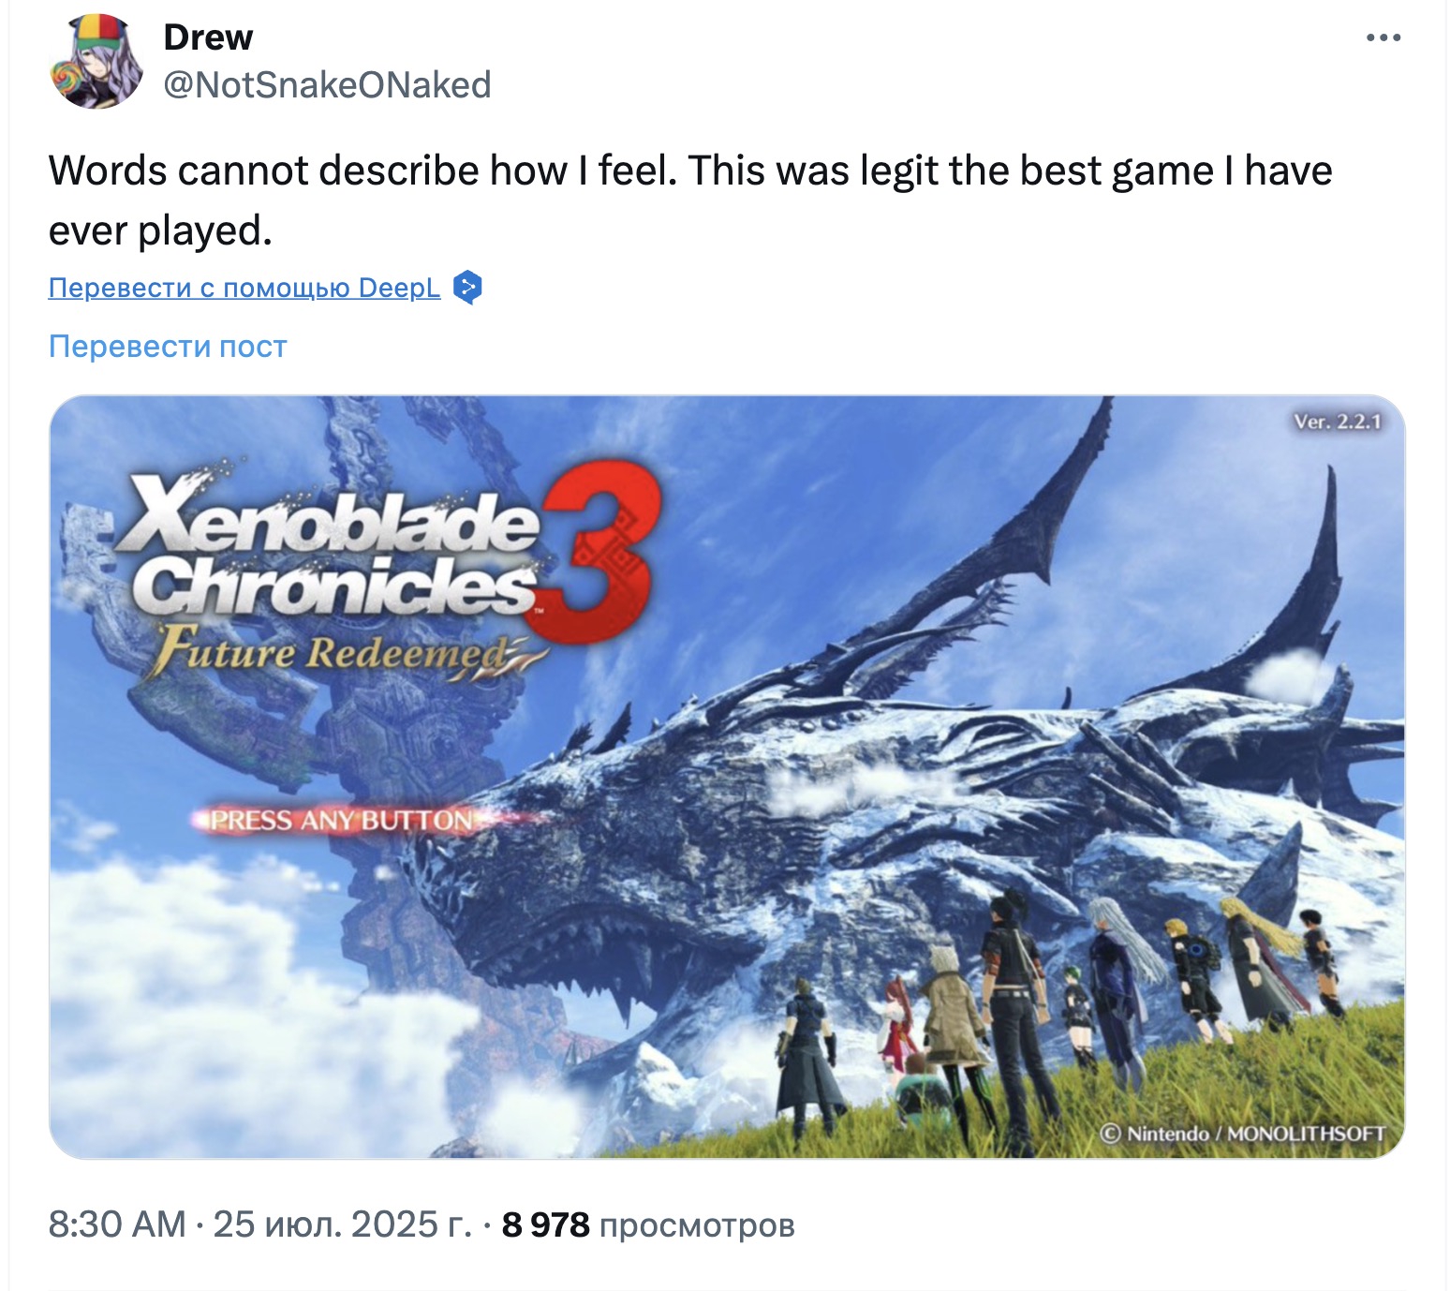Image resolution: width=1450 pixels, height=1291 pixels.
Task: Click the display name Drew
Action: [208, 37]
